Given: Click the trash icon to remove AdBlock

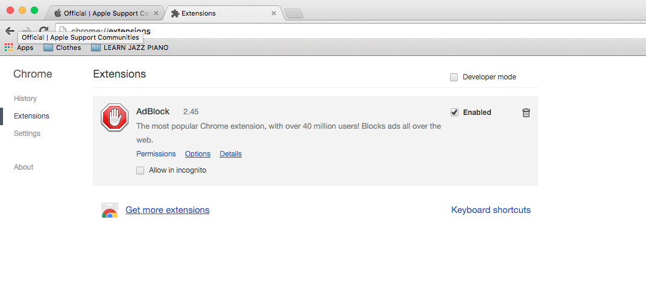Looking at the screenshot, I should (x=526, y=112).
